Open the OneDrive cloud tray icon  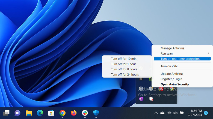pos(162,113)
